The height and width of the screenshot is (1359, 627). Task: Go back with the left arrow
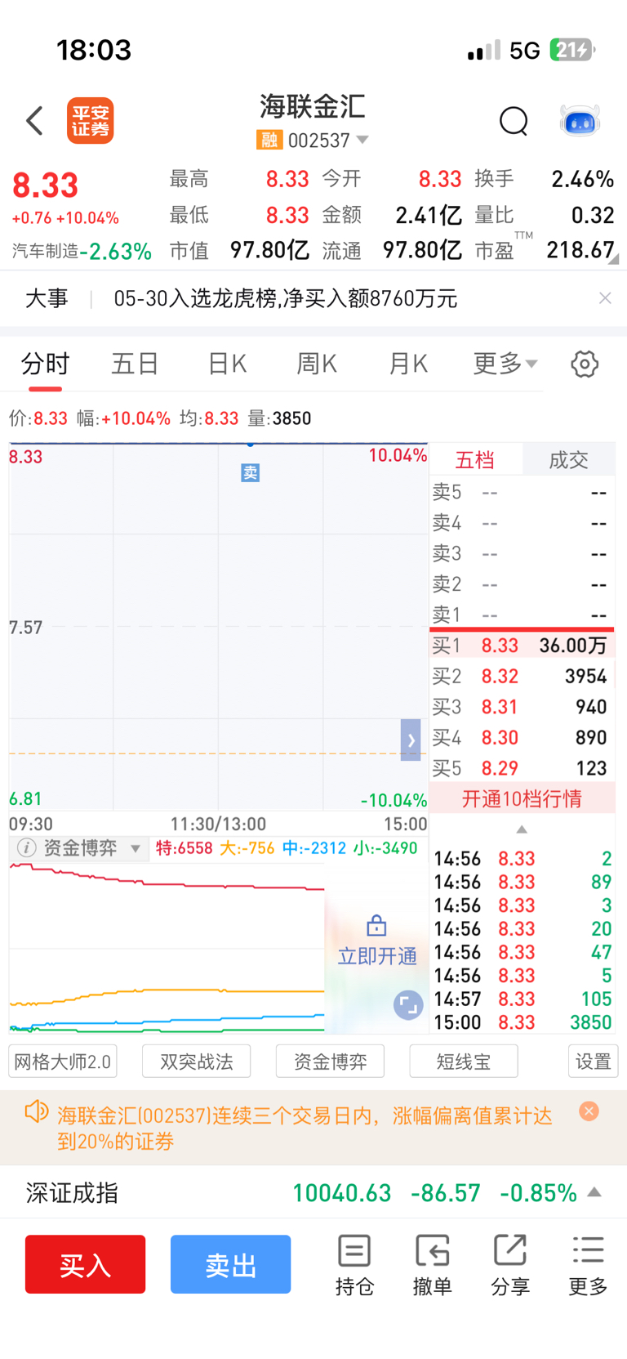pyautogui.click(x=34, y=121)
